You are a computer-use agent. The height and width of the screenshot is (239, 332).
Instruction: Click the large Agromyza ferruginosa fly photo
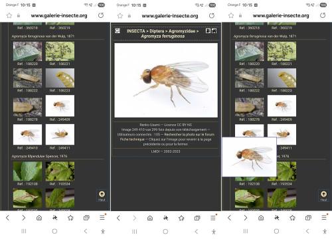[x=166, y=80]
